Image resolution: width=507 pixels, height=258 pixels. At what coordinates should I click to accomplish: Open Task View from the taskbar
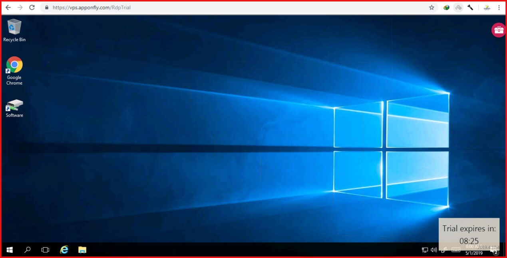click(x=46, y=250)
